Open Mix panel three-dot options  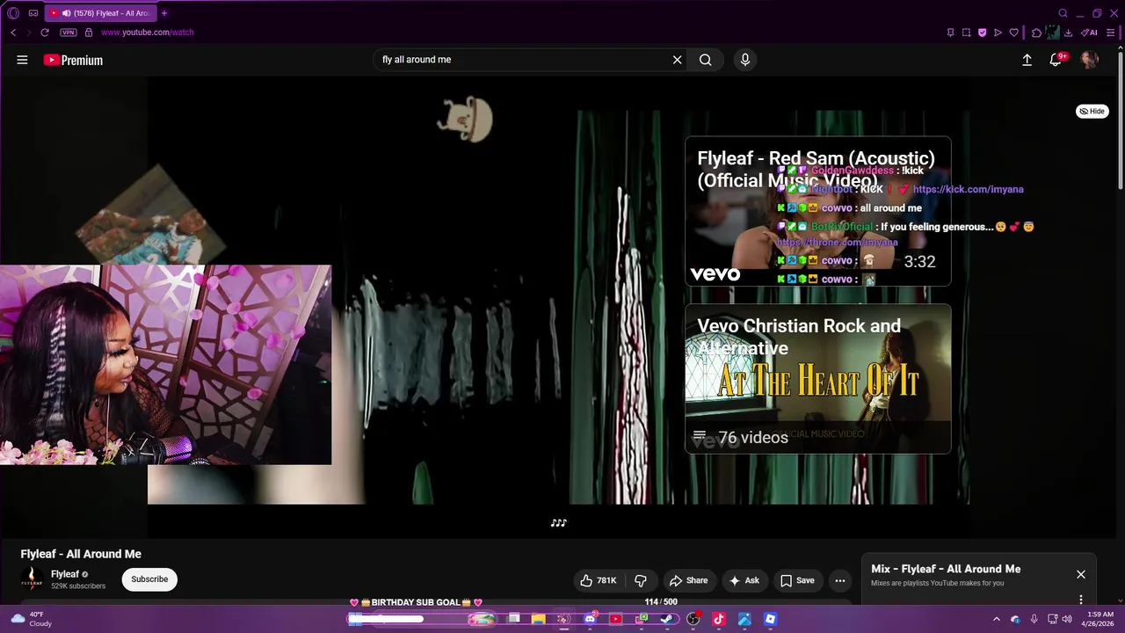[x=1081, y=600]
